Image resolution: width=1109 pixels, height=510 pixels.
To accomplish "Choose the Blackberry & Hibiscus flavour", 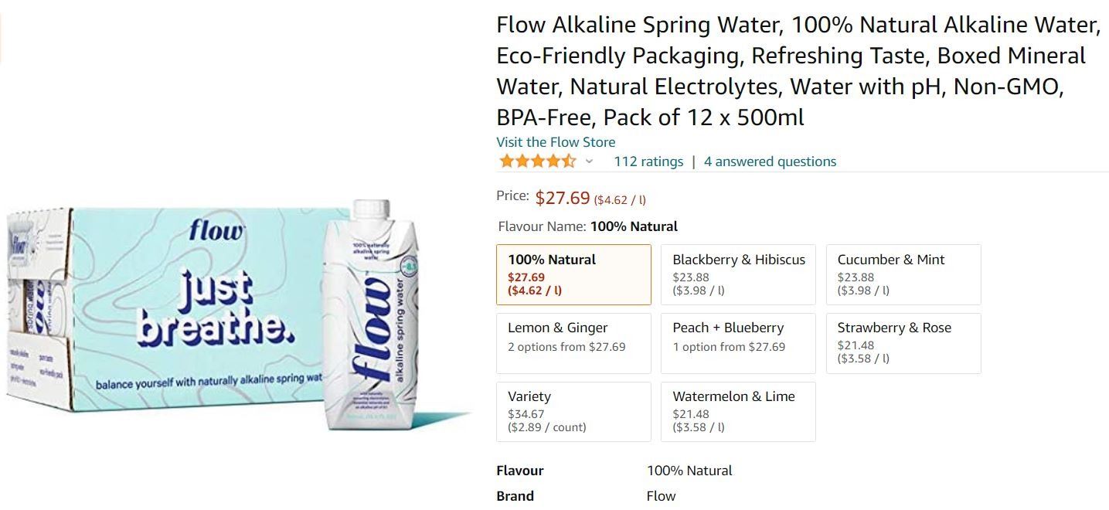I will [738, 274].
